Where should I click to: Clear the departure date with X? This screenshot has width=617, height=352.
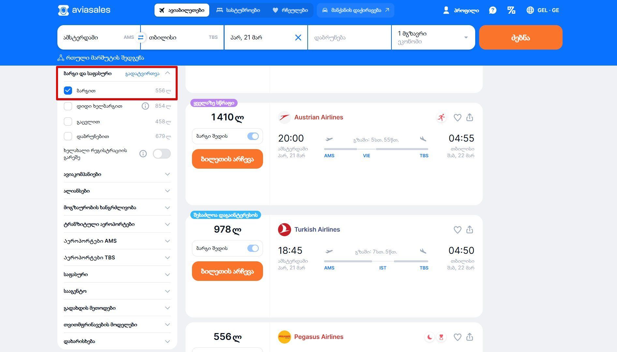coord(298,38)
